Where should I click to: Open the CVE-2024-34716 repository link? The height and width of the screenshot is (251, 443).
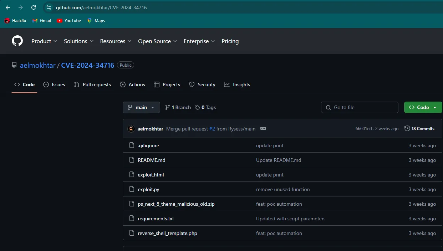[x=88, y=65]
